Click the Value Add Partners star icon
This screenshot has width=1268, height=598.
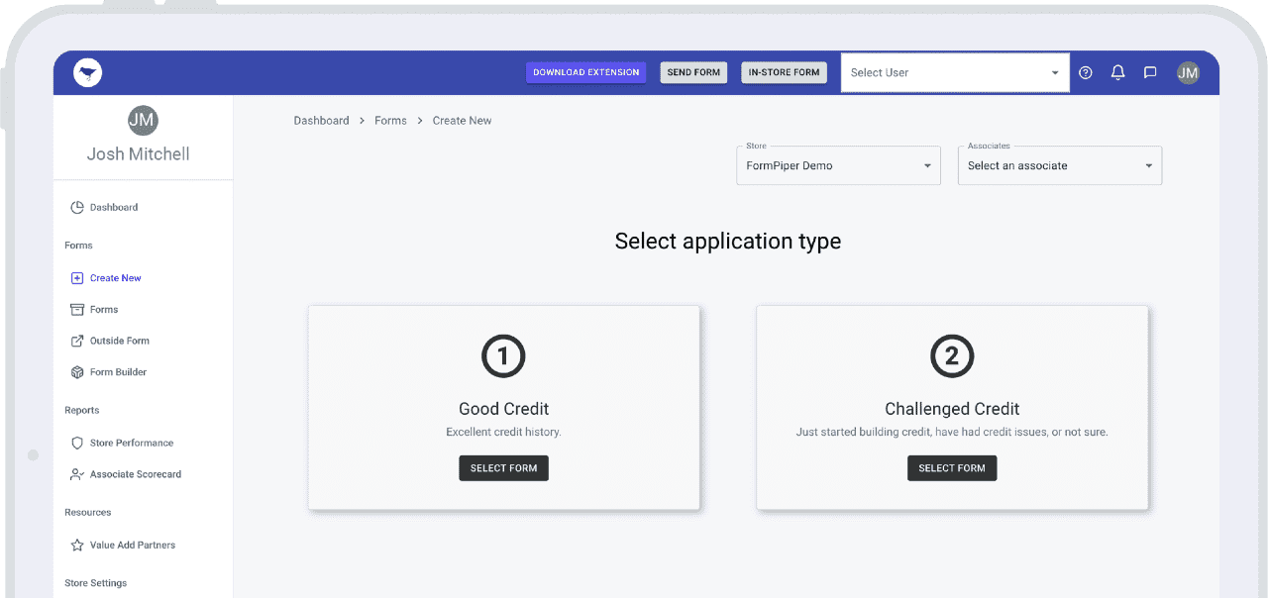(x=77, y=546)
